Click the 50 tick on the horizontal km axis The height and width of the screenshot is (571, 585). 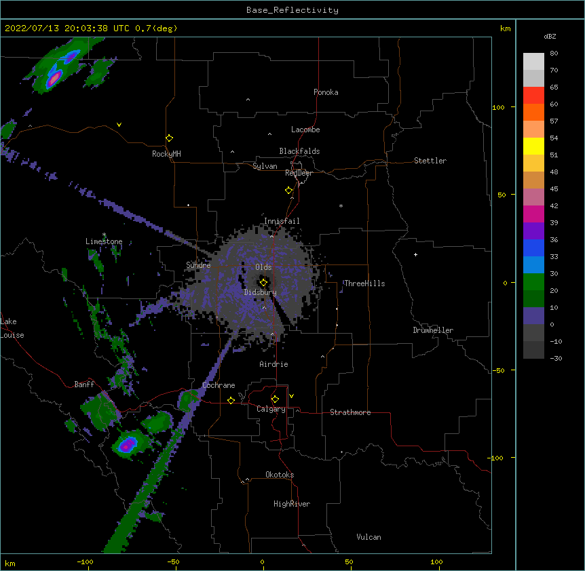point(349,562)
